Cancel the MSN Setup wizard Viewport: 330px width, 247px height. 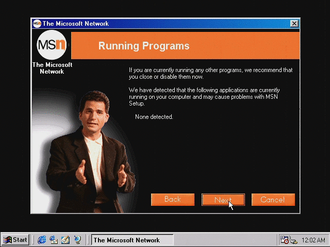pyautogui.click(x=273, y=200)
